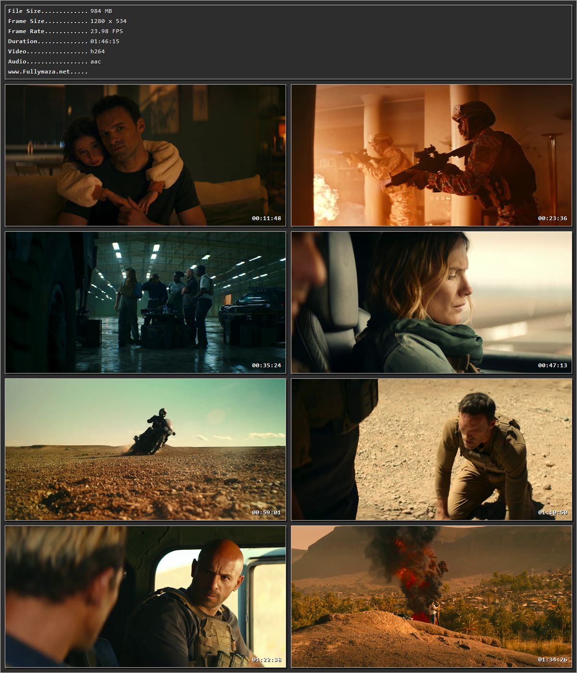Open the warehouse thumbnail at 00:35:24

pyautogui.click(x=145, y=302)
